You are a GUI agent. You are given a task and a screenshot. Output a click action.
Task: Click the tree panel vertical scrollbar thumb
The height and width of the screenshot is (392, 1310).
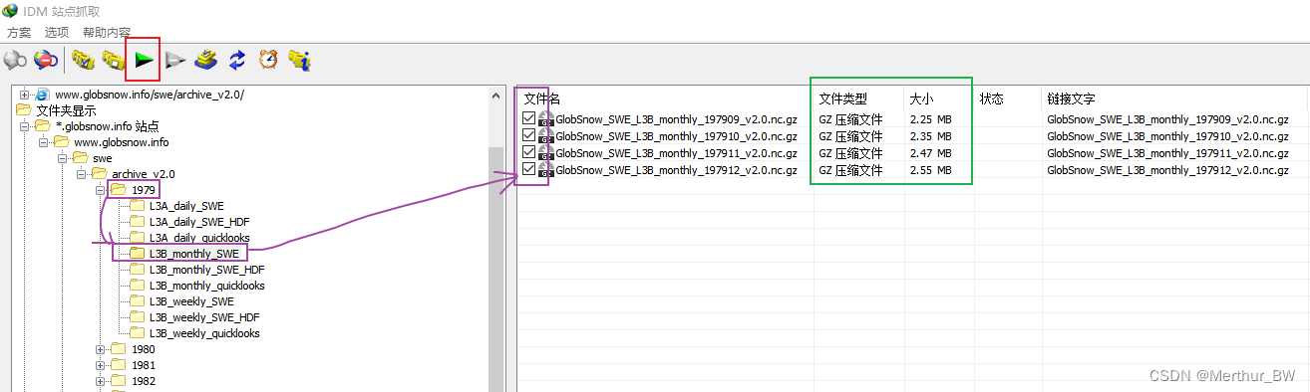[x=496, y=269]
